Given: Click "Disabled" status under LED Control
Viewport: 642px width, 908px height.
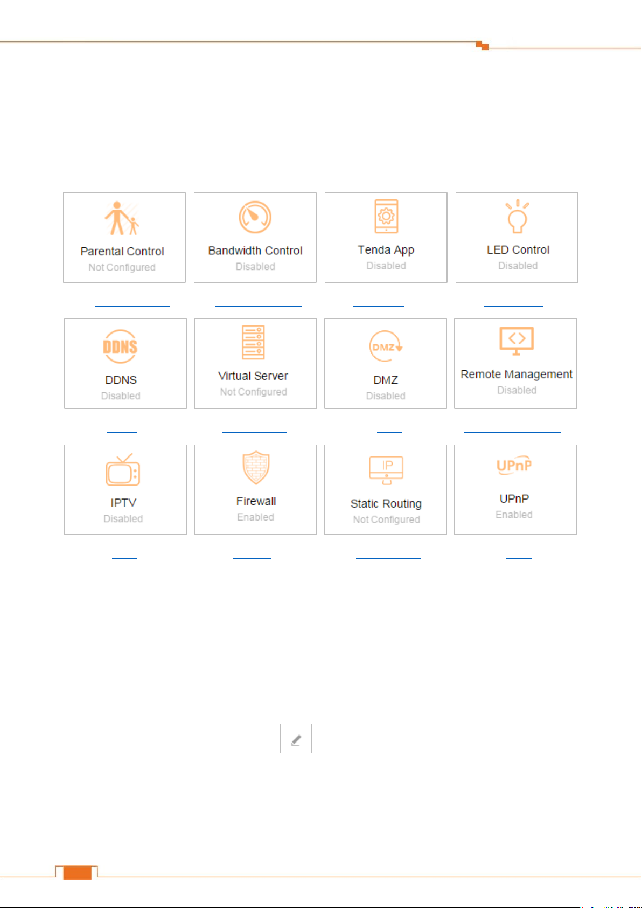Looking at the screenshot, I should 518,266.
